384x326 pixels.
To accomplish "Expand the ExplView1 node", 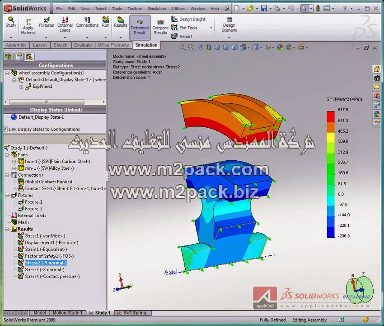I will pos(21,86).
